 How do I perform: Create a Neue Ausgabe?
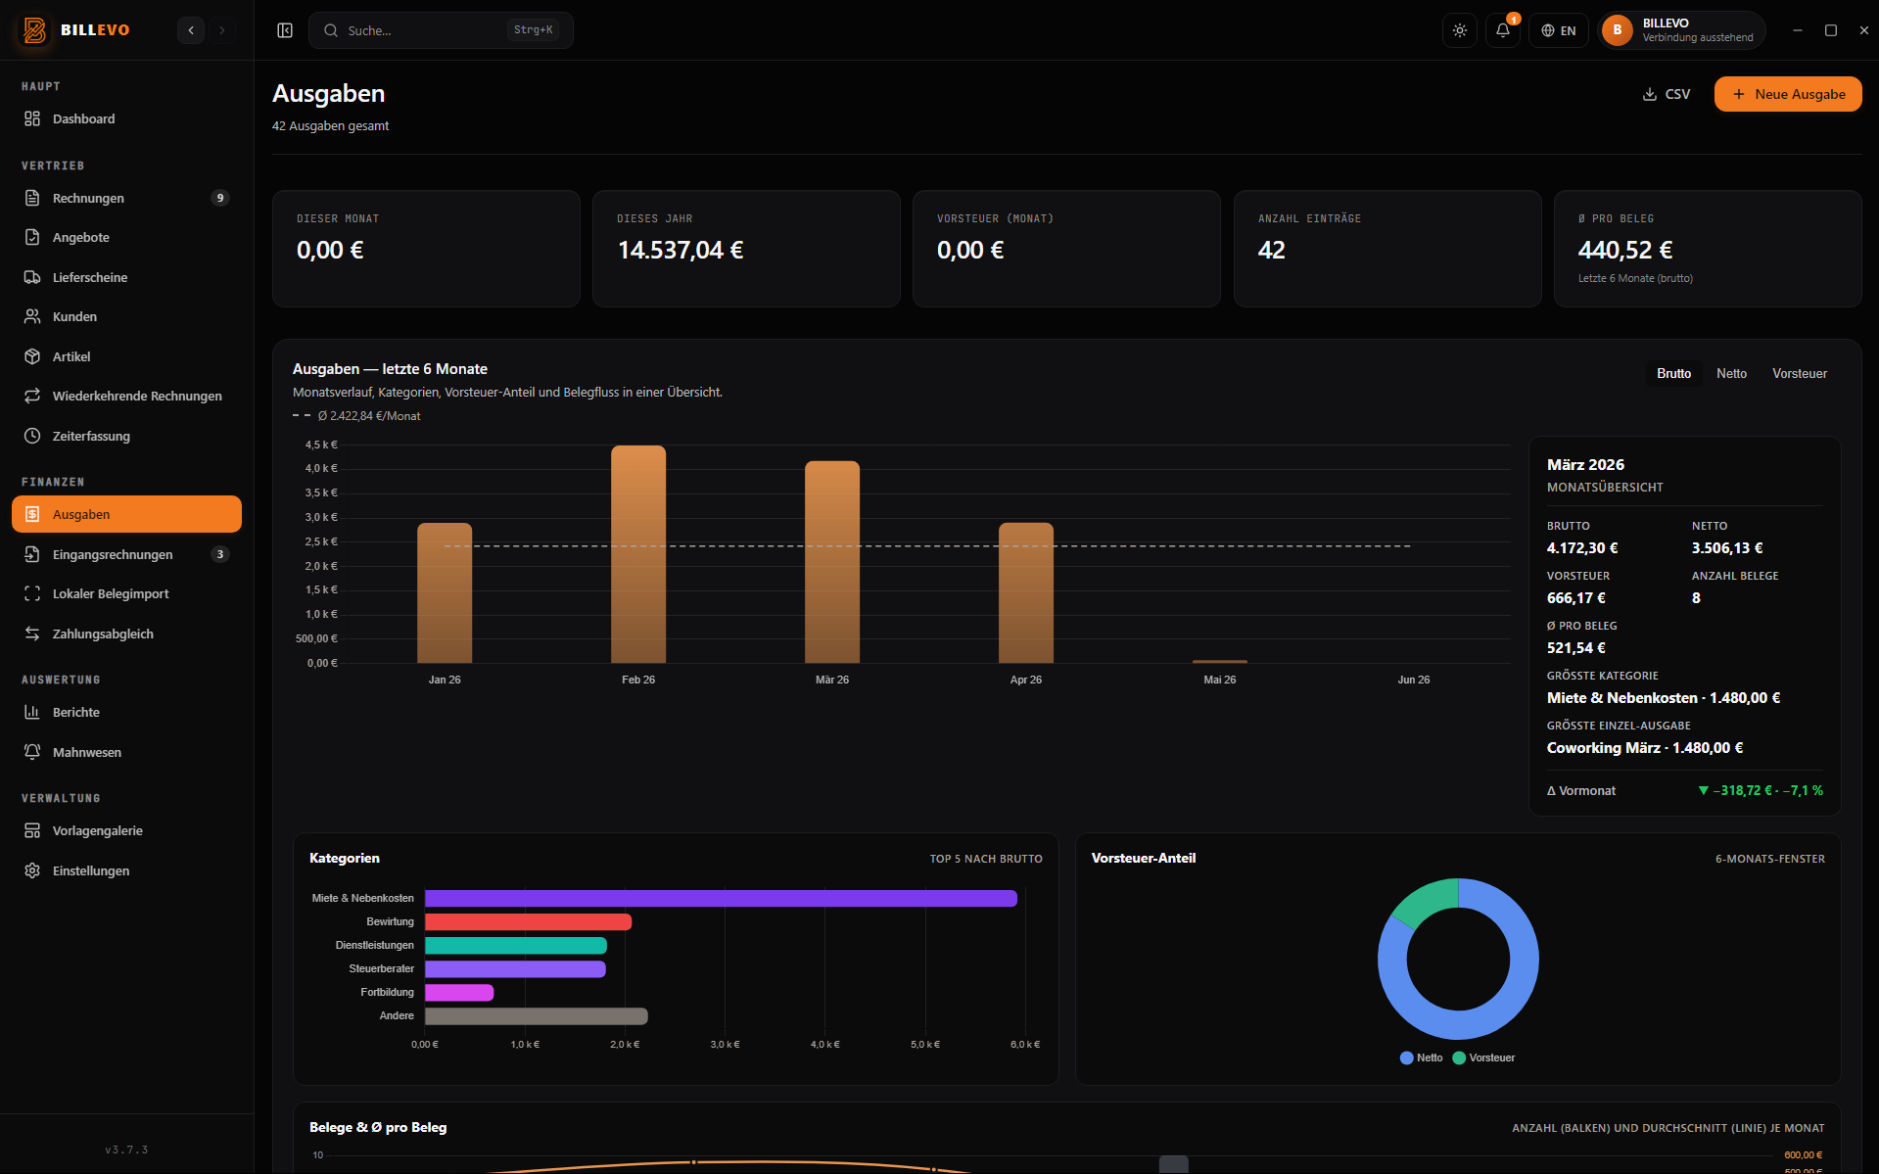coord(1788,94)
